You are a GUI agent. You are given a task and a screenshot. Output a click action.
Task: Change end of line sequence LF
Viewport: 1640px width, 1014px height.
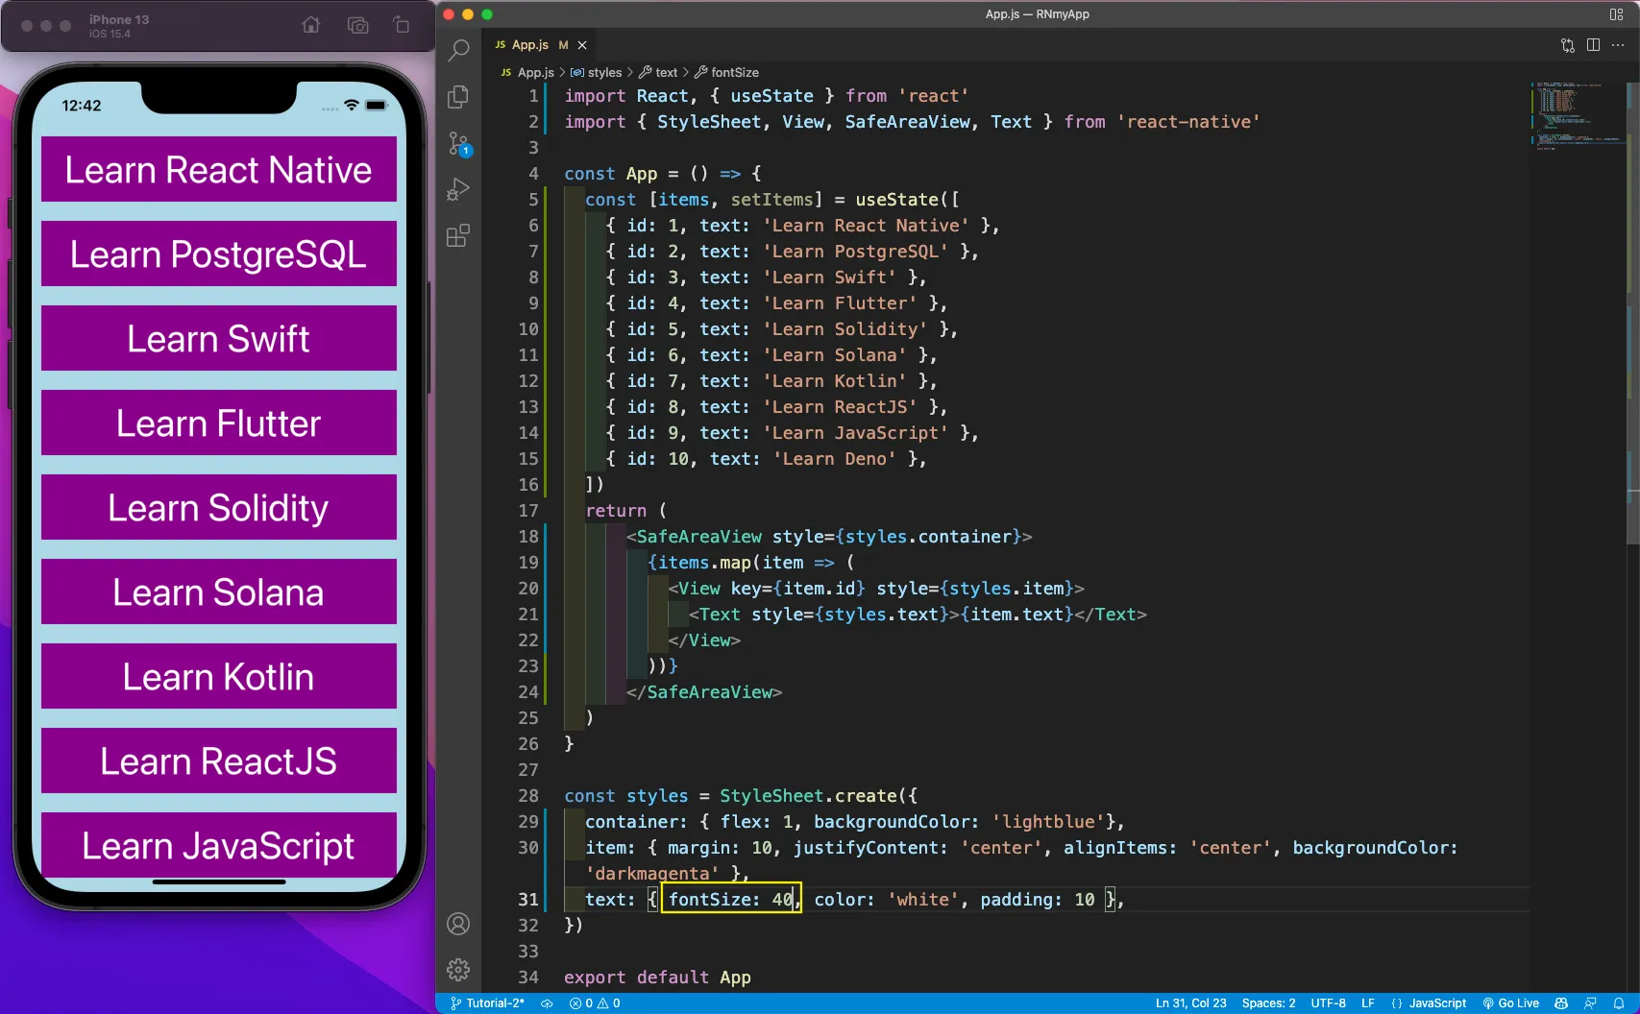point(1368,1003)
